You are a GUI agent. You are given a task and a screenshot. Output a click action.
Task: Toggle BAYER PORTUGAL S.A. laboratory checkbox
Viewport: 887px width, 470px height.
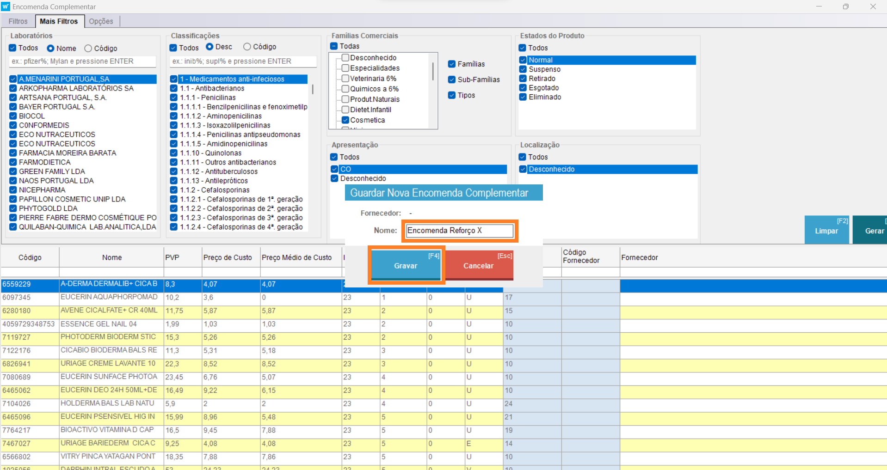[13, 107]
